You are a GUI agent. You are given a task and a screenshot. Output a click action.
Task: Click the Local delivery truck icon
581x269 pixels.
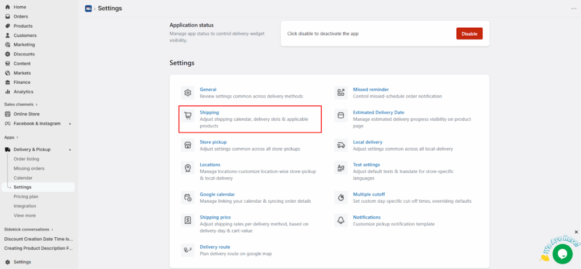(341, 145)
